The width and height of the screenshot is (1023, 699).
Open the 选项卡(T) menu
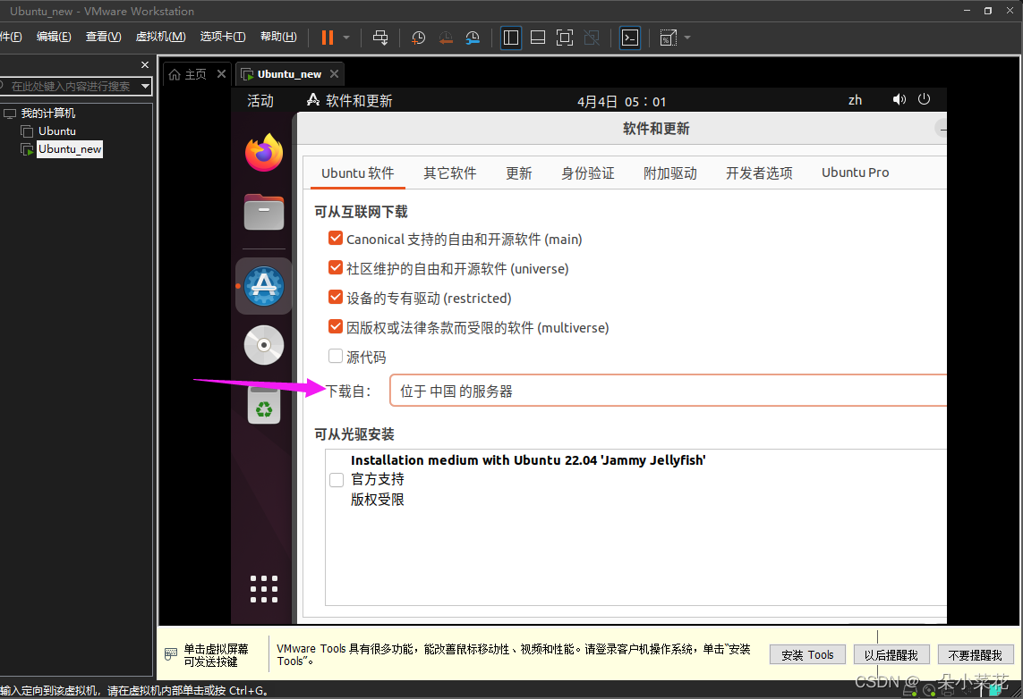(223, 37)
